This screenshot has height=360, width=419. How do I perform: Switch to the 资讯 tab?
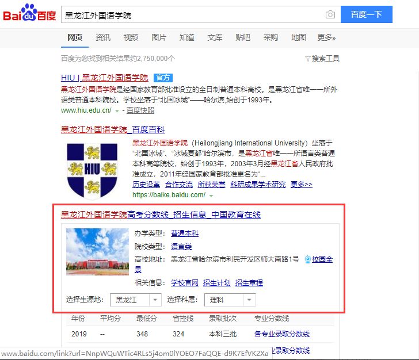pos(103,37)
